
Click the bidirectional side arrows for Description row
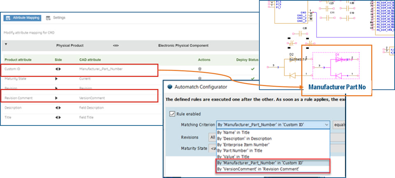pos(58,108)
